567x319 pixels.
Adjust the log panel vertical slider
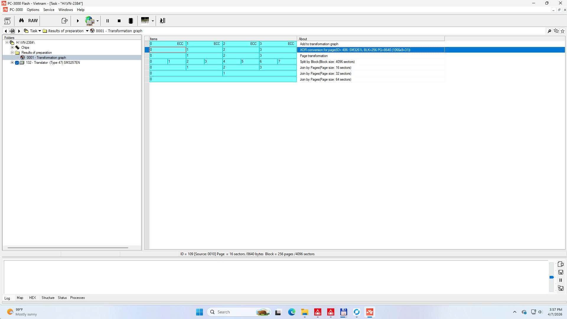click(551, 277)
